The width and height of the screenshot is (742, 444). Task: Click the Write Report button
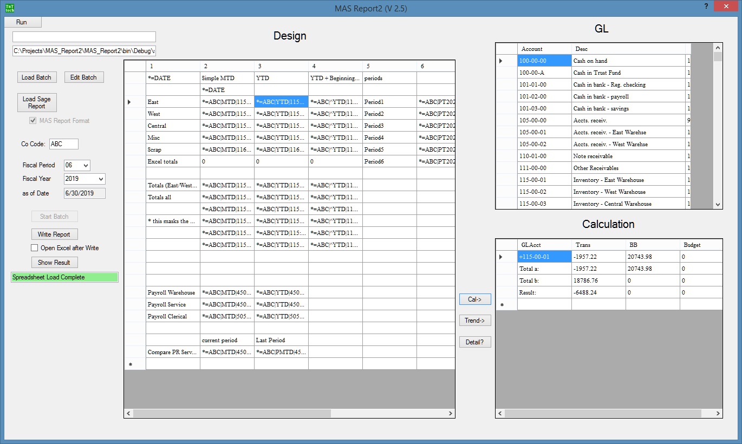(54, 234)
